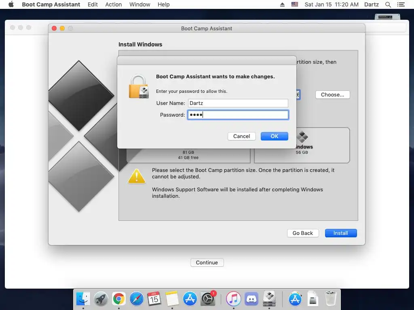
Task: Open the Window menu
Action: pyautogui.click(x=139, y=4)
